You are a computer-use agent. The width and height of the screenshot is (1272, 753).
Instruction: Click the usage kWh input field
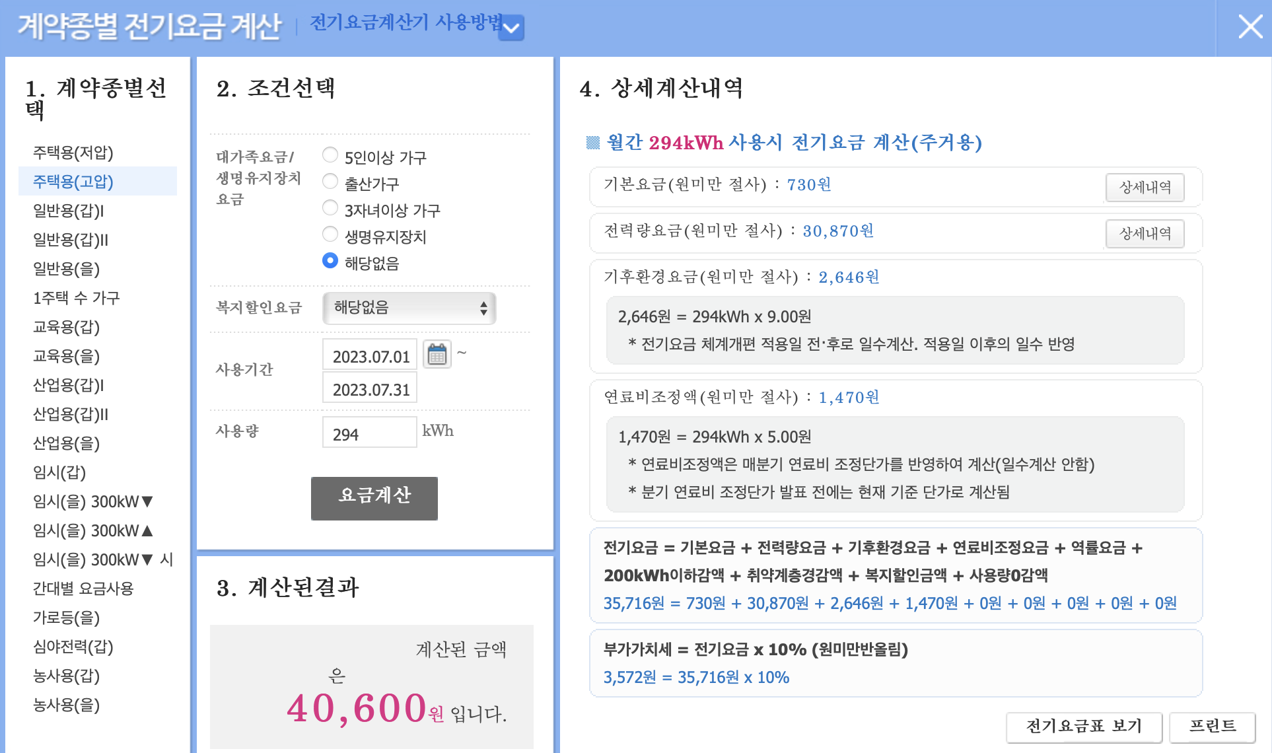pyautogui.click(x=369, y=433)
